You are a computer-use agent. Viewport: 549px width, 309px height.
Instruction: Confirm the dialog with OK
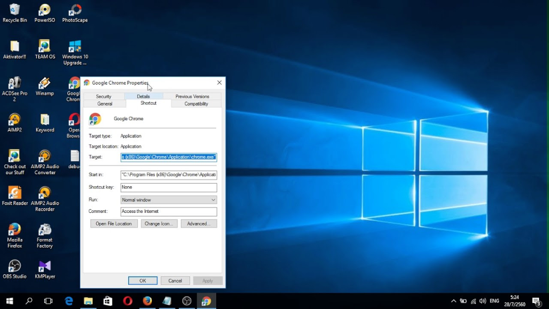tap(143, 281)
